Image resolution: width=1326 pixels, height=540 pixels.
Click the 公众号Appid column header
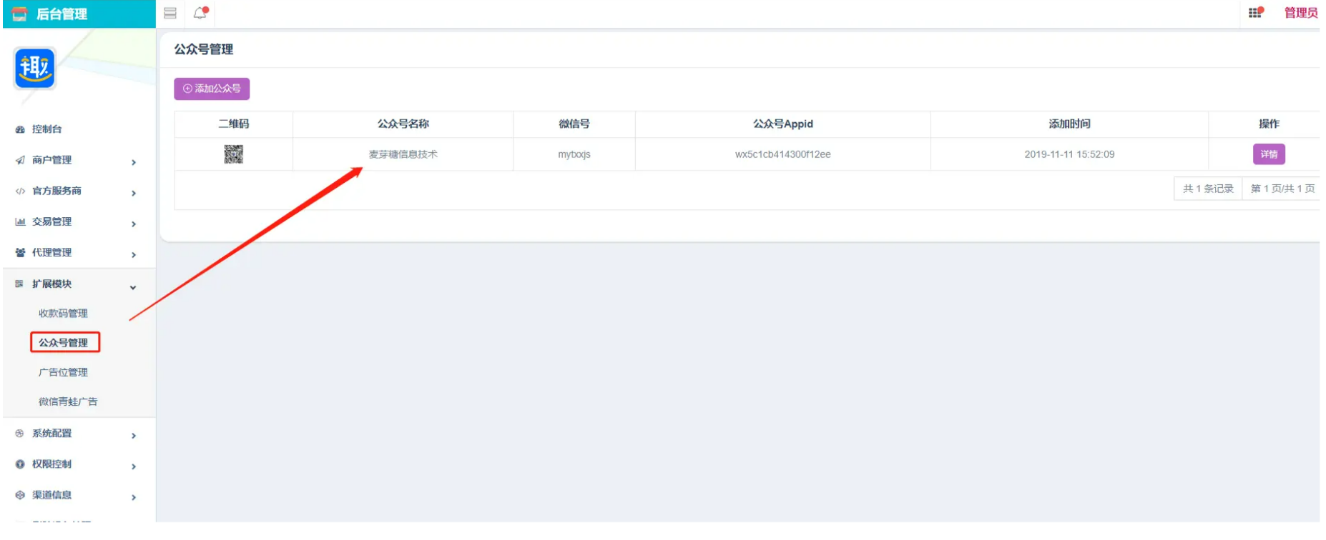point(783,124)
